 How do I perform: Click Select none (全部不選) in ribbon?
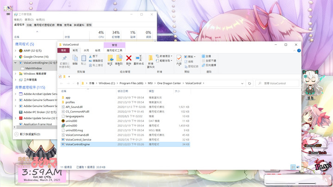pos(209,60)
